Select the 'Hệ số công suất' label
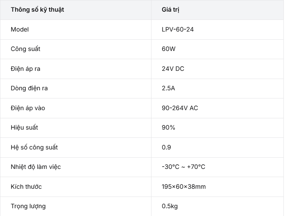The image size is (285, 216). tap(34, 148)
